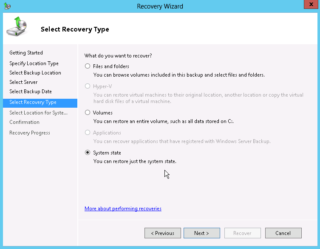Cancel the recovery wizard
The height and width of the screenshot is (249, 320).
(283, 233)
